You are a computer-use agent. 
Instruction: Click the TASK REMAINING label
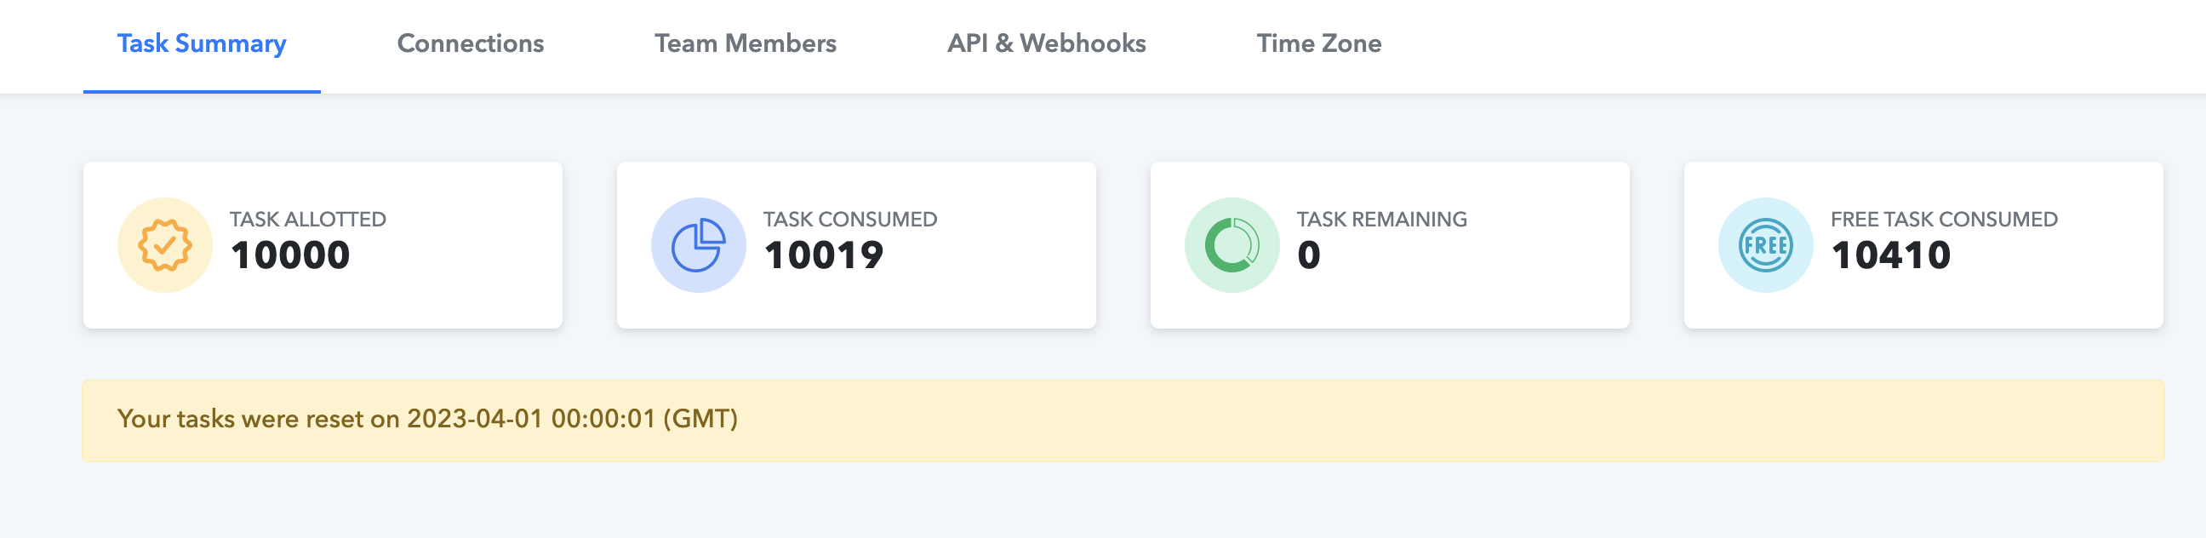1381,220
